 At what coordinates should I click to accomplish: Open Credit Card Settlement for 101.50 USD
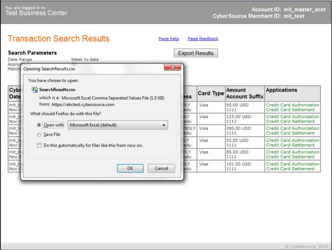coord(290,169)
